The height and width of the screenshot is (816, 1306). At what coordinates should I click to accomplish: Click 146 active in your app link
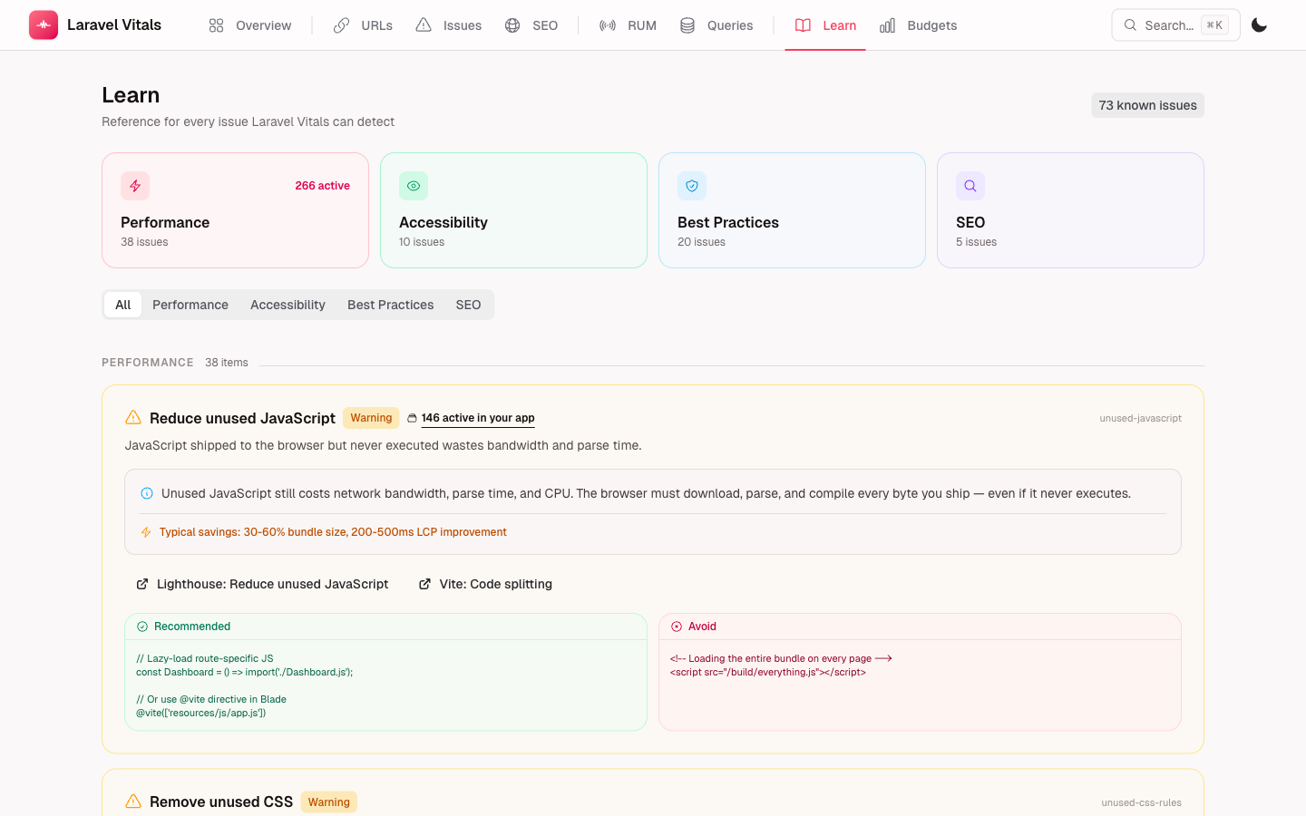pyautogui.click(x=478, y=418)
